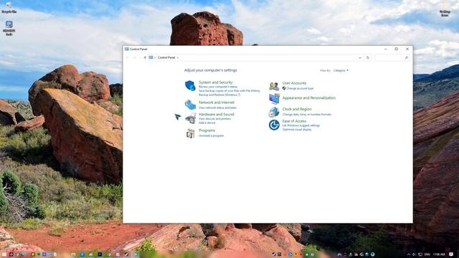
Task: Open the notification center icon
Action: 451,254
